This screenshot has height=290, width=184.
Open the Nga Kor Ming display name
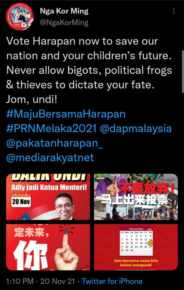pyautogui.click(x=64, y=11)
